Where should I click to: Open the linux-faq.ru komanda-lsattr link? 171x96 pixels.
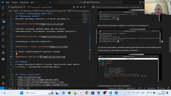coord(38,79)
